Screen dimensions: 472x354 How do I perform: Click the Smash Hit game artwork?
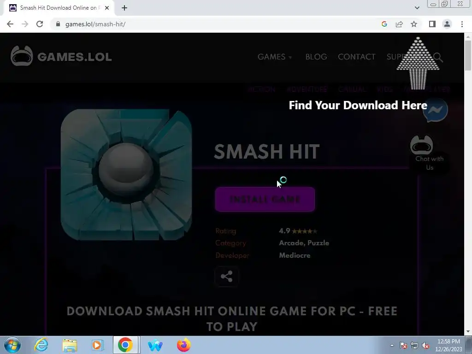tap(126, 175)
